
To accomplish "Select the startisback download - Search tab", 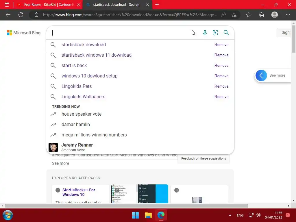I will [116, 5].
